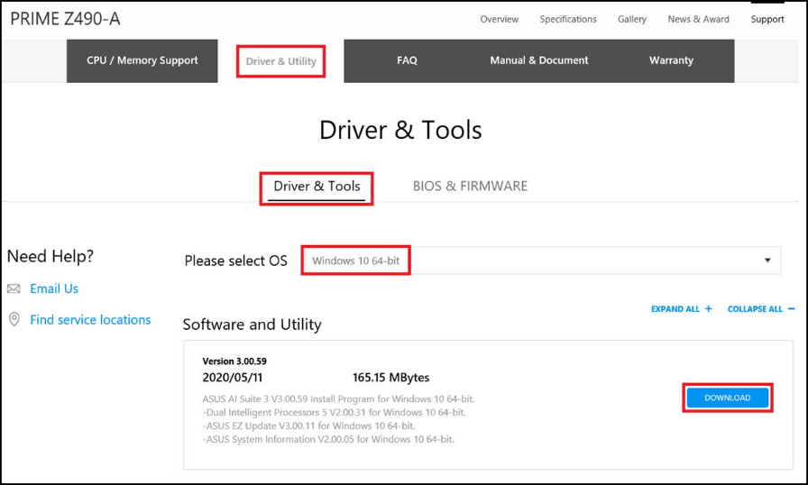808x485 pixels.
Task: Click the map pin location icon
Action: pyautogui.click(x=14, y=319)
